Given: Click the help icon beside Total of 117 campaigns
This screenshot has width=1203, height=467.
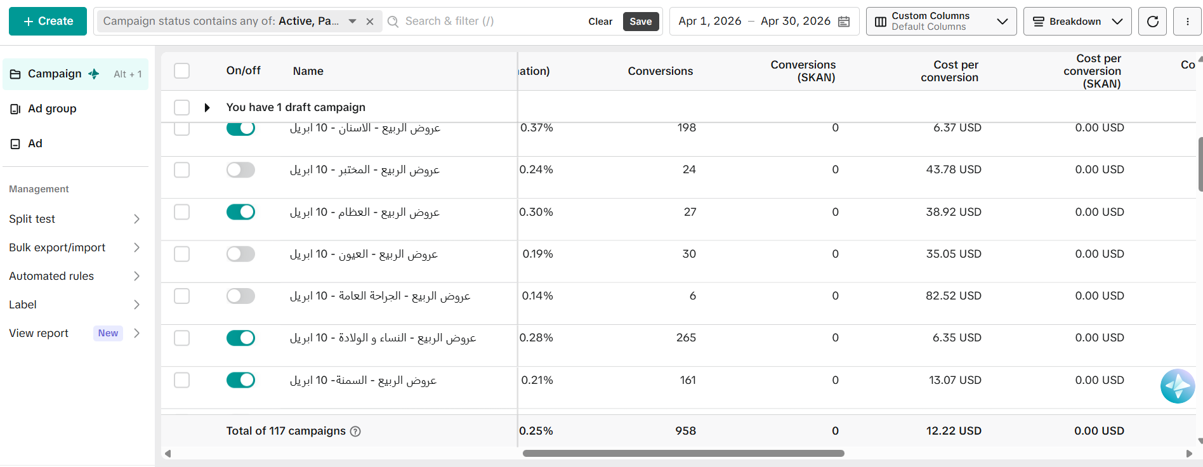Looking at the screenshot, I should [355, 431].
